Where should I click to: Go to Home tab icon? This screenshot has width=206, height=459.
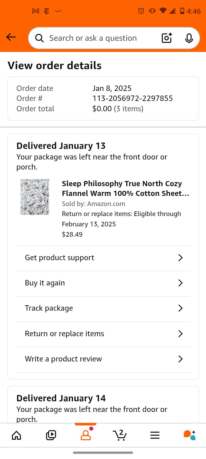(16, 435)
